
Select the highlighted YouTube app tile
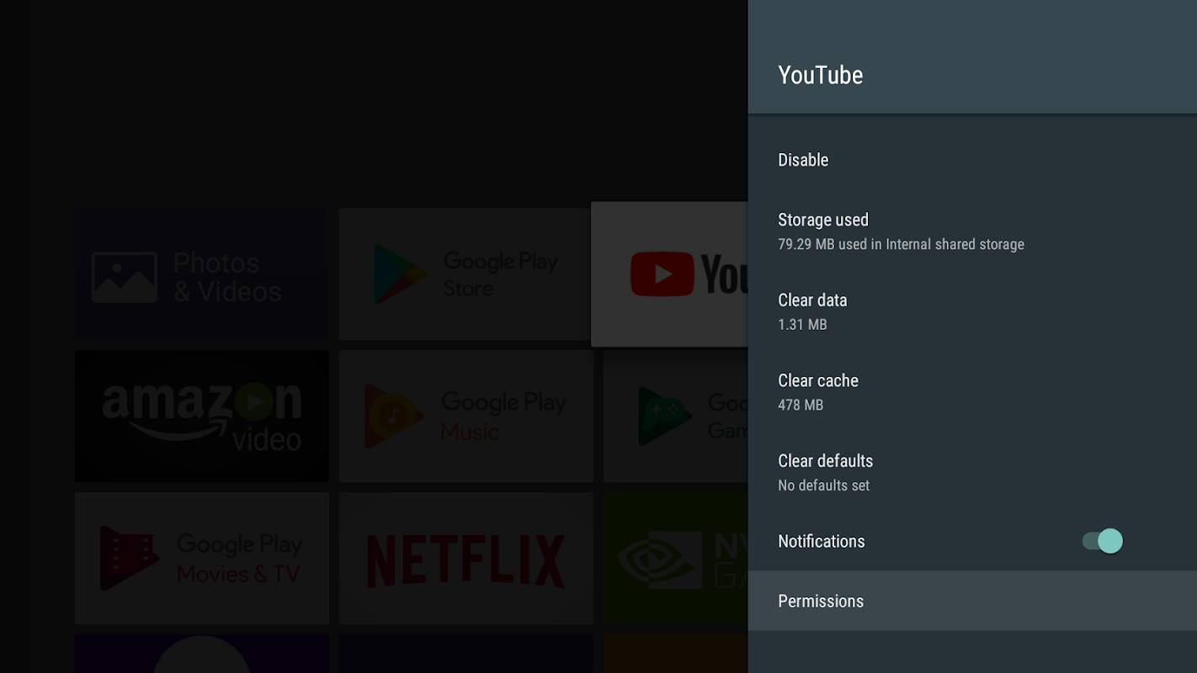(669, 274)
